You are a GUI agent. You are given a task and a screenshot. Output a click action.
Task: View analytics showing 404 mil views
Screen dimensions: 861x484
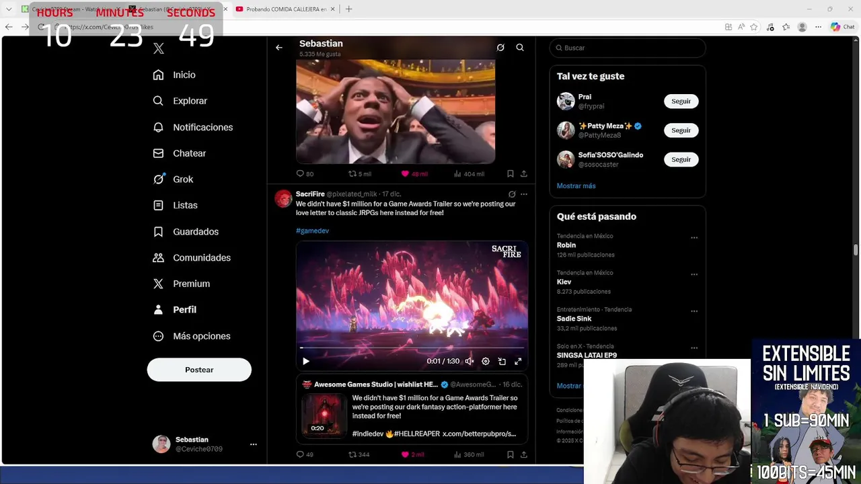click(x=469, y=173)
